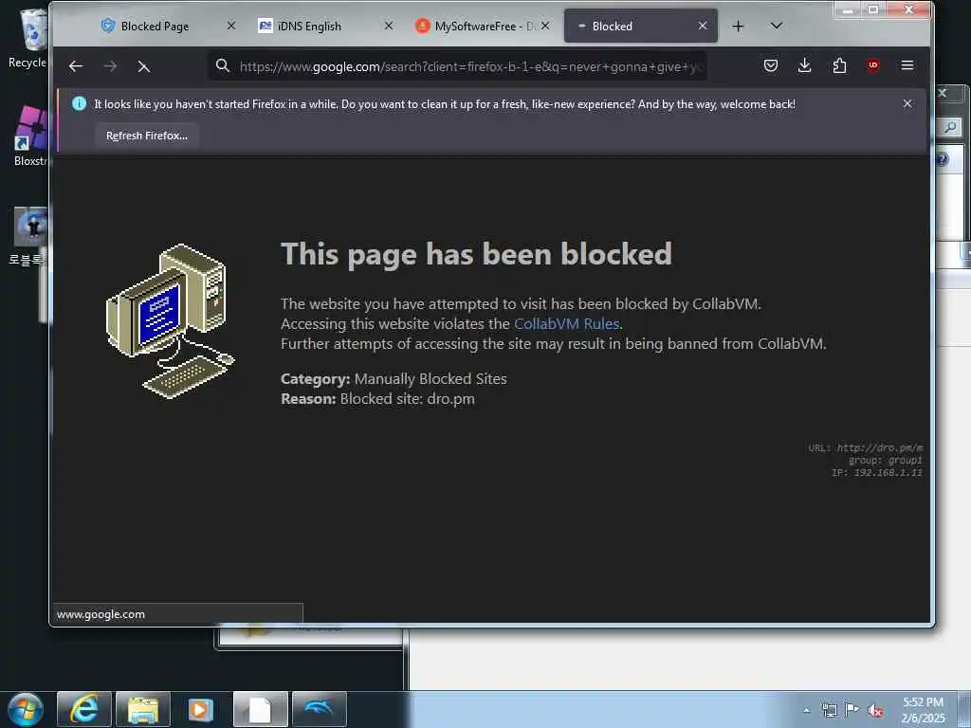Click the Refresh Firefox... button
971x728 pixels.
coord(147,136)
